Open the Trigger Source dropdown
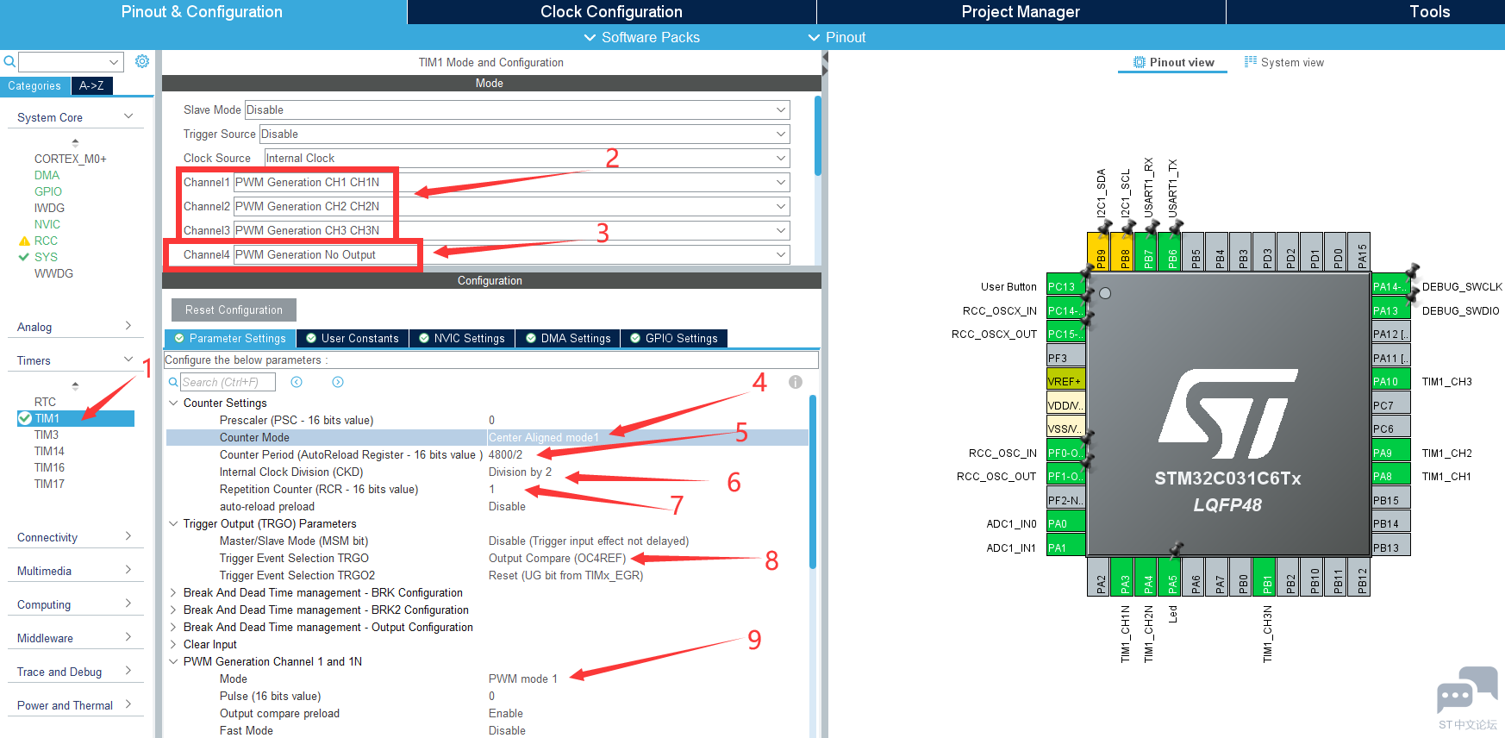 524,134
